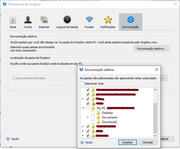Click help icon in Preferências window
180x149 pixels.
[8, 139]
